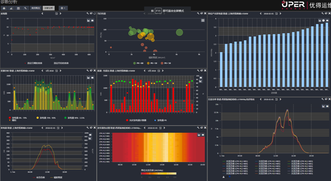Click the table grid icon in toolbar
The image size is (331, 181).
[x=18, y=8]
